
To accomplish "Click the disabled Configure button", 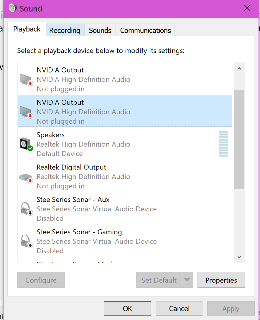I will 41,280.
